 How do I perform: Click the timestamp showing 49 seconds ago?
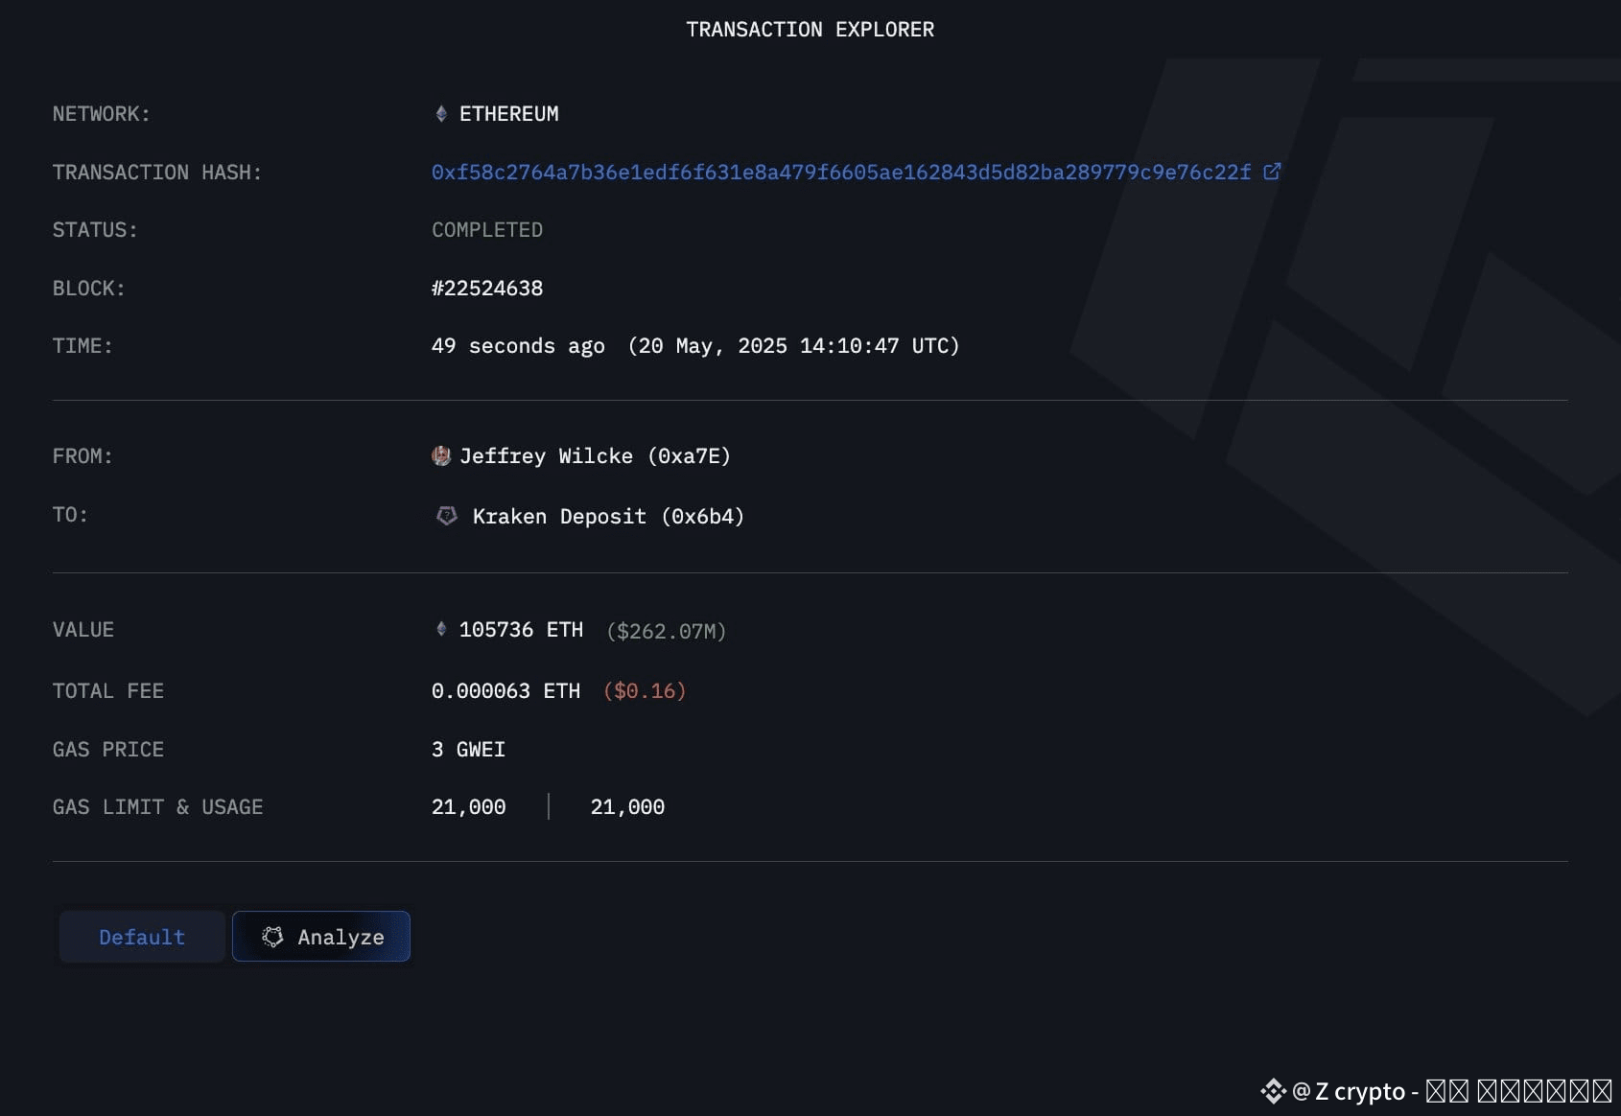coord(518,345)
